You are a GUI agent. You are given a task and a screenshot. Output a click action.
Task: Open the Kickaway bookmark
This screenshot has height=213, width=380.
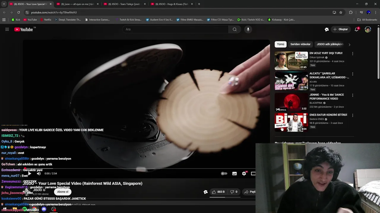(x=281, y=20)
